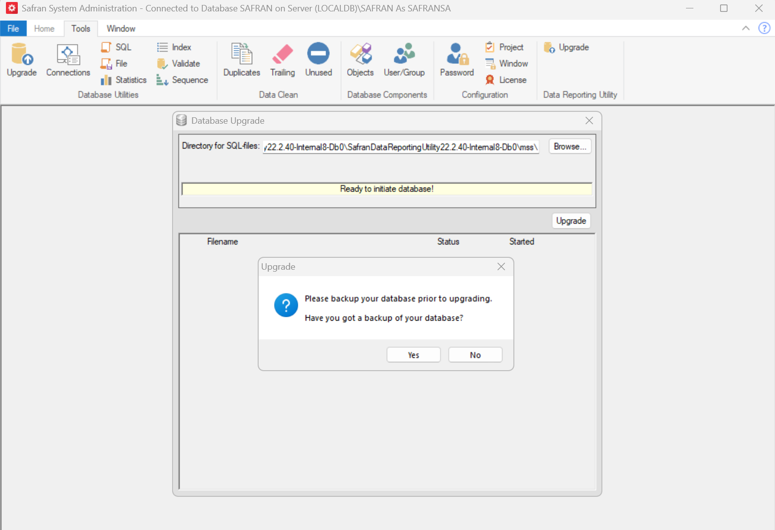This screenshot has height=530, width=775.
Task: Click the Directory for SQL-files field
Action: [x=401, y=147]
